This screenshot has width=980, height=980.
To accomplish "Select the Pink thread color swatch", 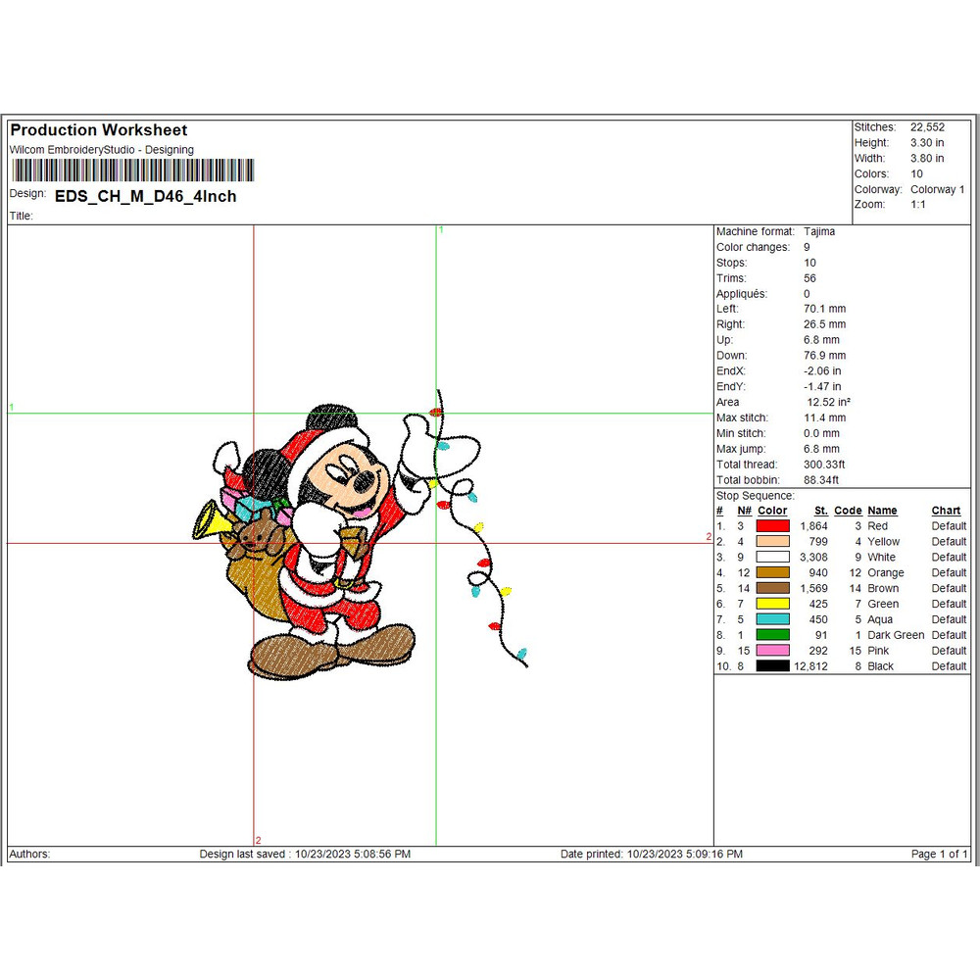I will coord(772,651).
